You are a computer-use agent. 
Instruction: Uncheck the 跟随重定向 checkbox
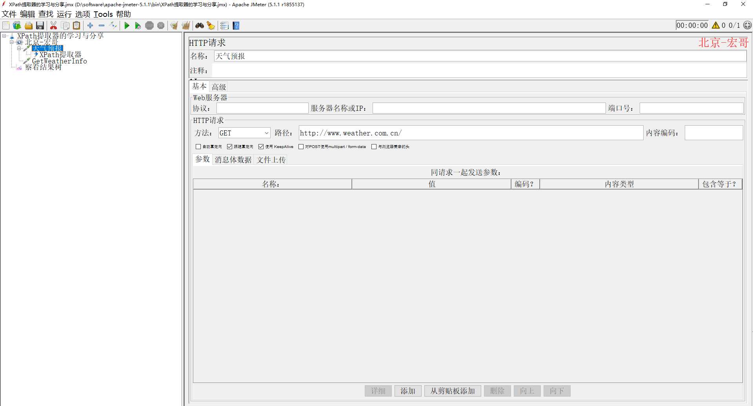[x=229, y=146]
